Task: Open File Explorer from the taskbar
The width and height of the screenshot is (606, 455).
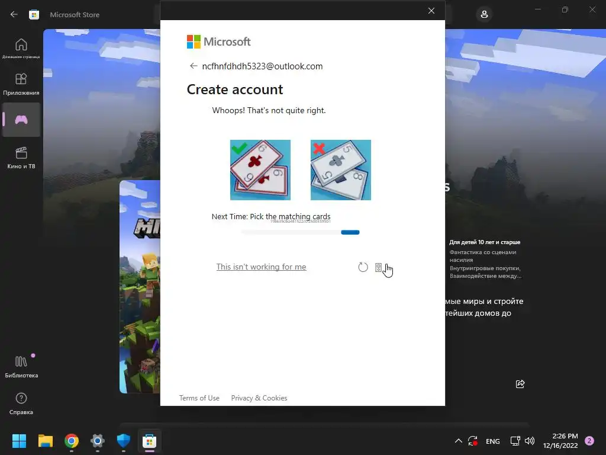Action: 45,441
